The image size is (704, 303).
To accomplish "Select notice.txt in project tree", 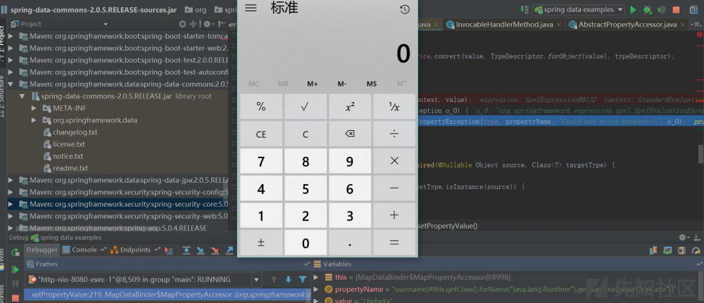I will click(x=68, y=157).
